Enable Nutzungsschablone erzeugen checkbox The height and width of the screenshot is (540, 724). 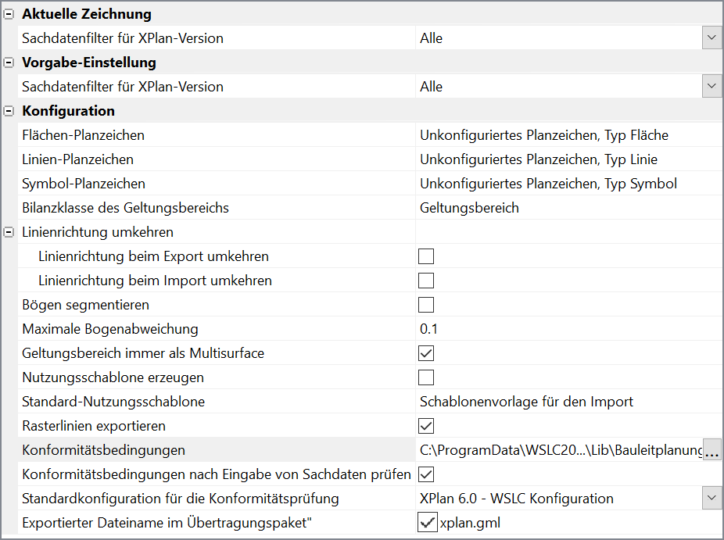[426, 377]
